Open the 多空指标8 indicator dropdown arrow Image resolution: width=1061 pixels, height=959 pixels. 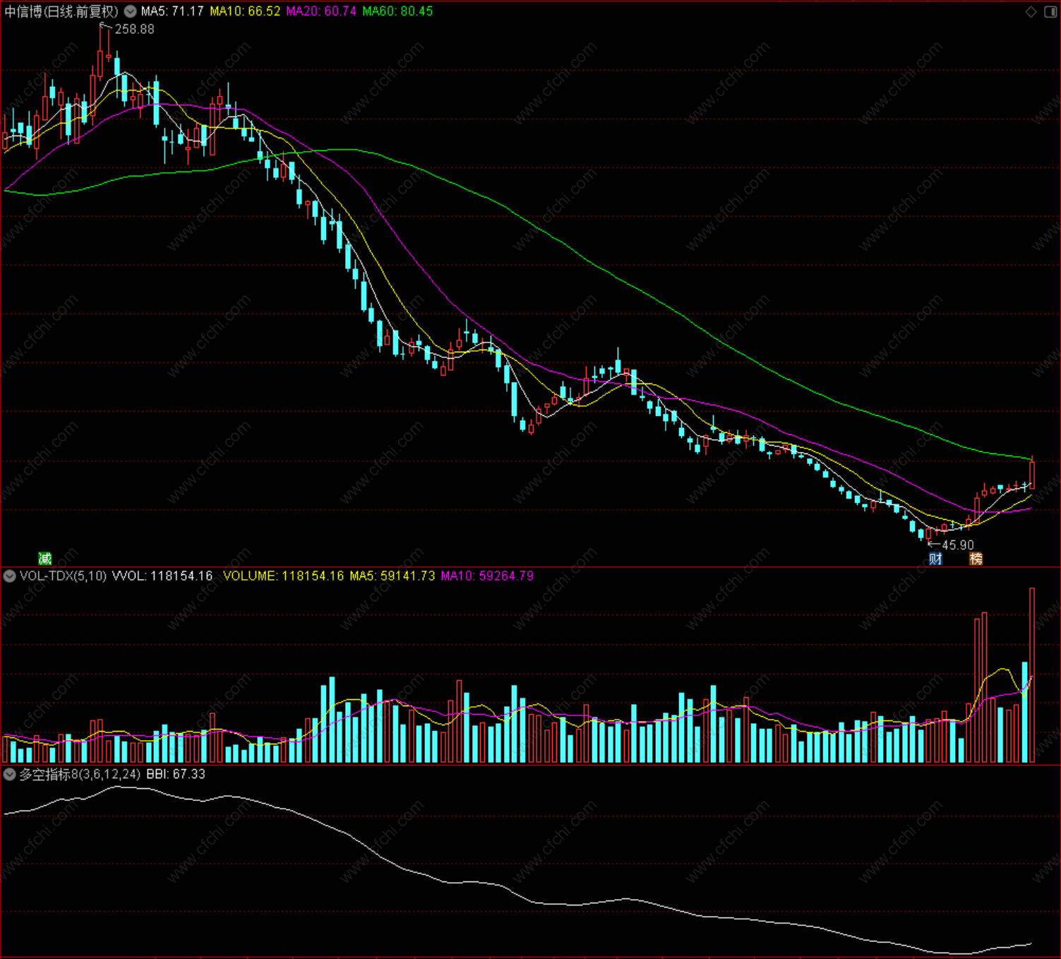[9, 775]
